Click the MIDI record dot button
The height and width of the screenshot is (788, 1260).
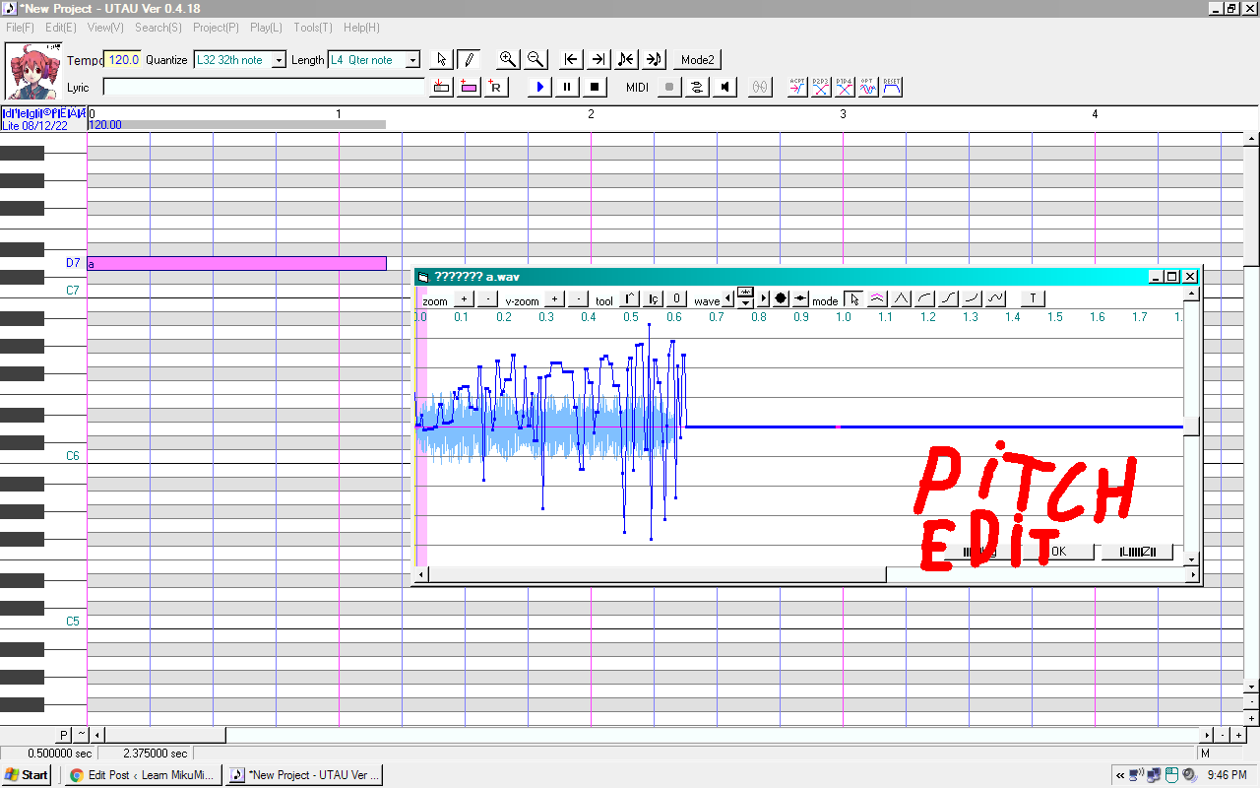pos(669,88)
